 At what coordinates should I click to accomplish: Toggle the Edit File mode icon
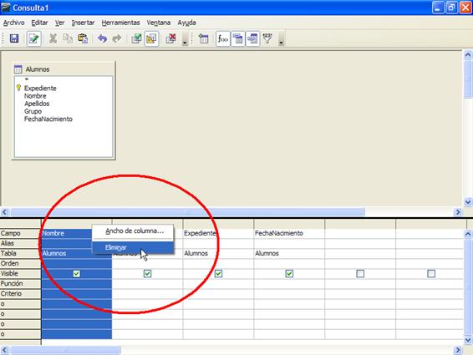coord(33,38)
